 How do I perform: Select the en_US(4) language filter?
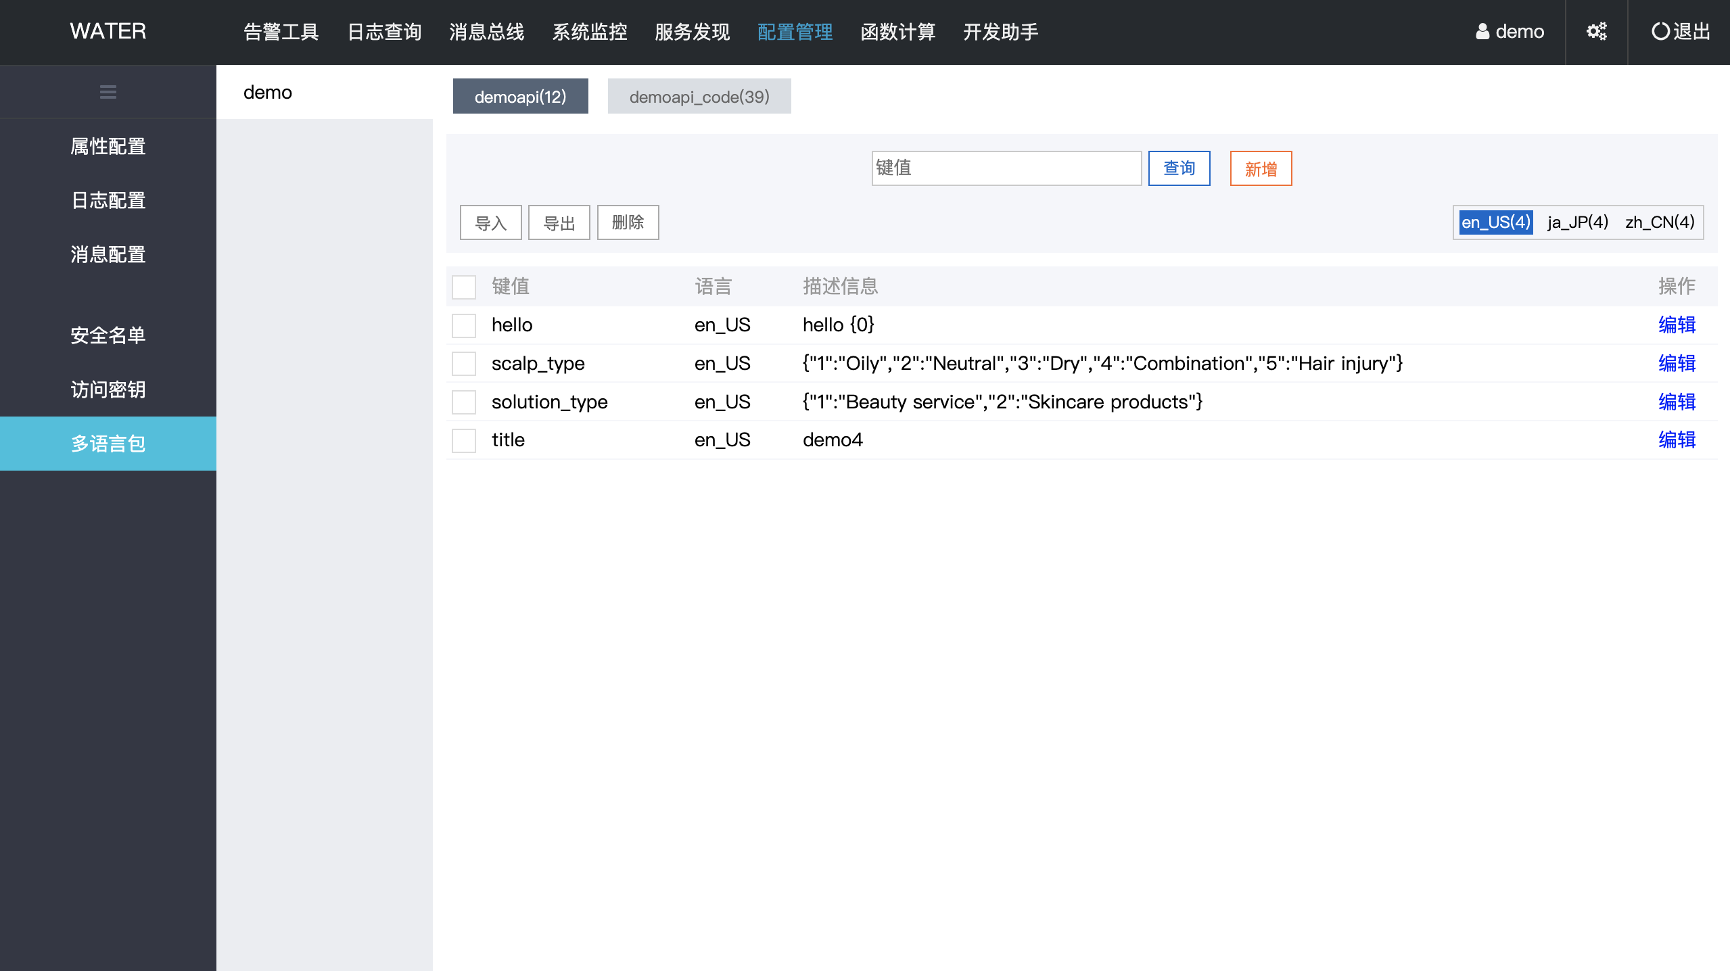(x=1496, y=222)
